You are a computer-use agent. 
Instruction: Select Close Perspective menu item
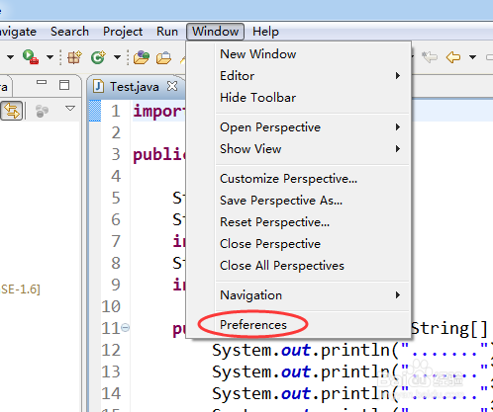click(298, 244)
